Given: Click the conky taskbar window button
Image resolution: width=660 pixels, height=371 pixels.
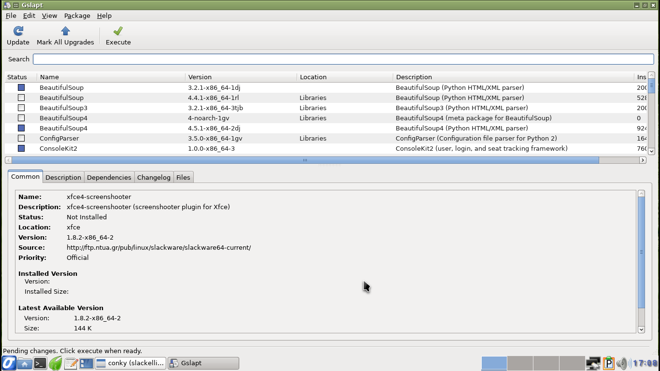Looking at the screenshot, I should point(130,363).
